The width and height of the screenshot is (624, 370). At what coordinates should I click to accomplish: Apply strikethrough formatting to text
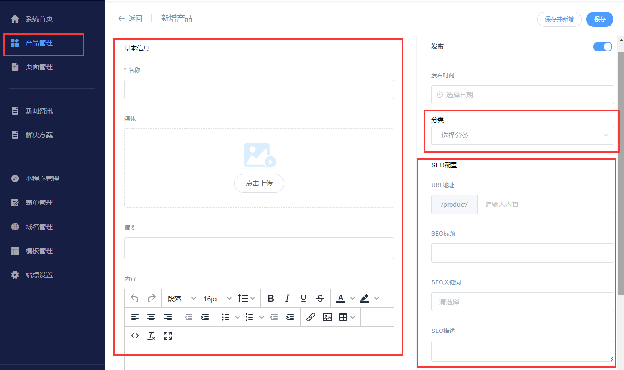coord(320,298)
